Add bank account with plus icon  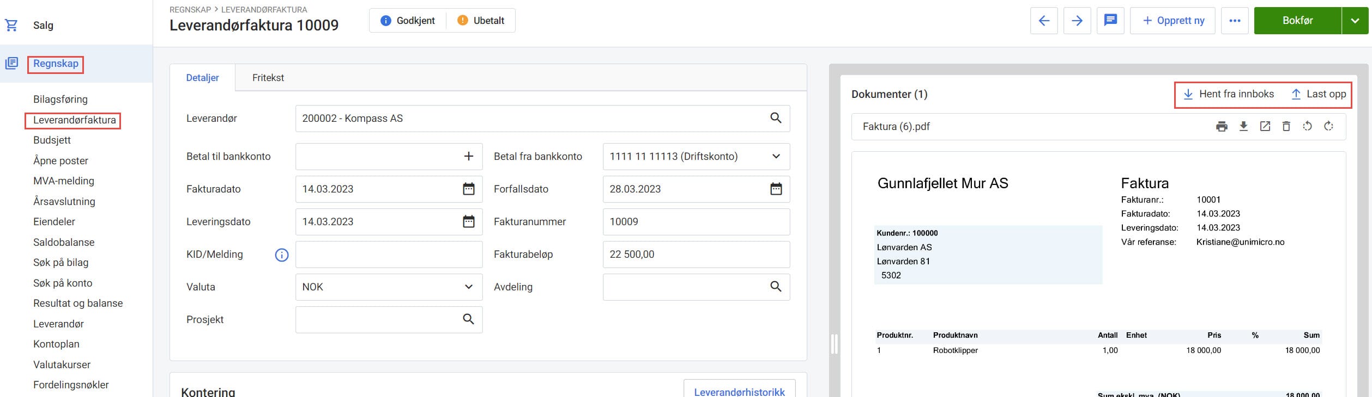click(x=468, y=157)
